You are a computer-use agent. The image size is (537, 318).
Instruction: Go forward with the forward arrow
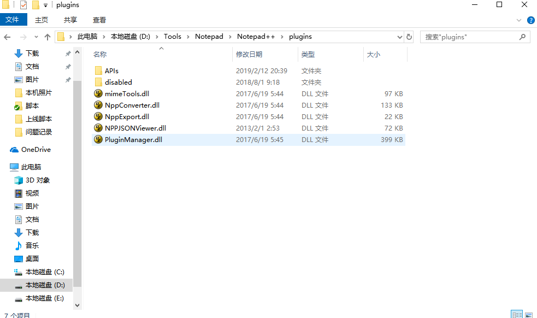point(23,37)
